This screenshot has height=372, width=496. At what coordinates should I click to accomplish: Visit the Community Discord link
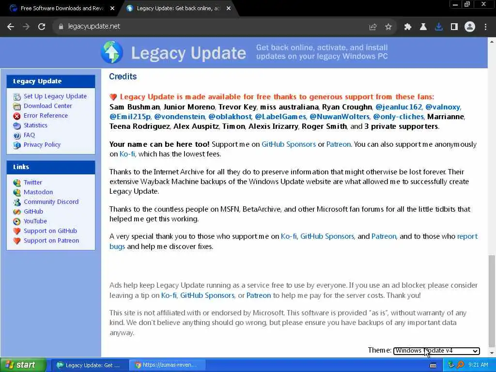tap(51, 202)
